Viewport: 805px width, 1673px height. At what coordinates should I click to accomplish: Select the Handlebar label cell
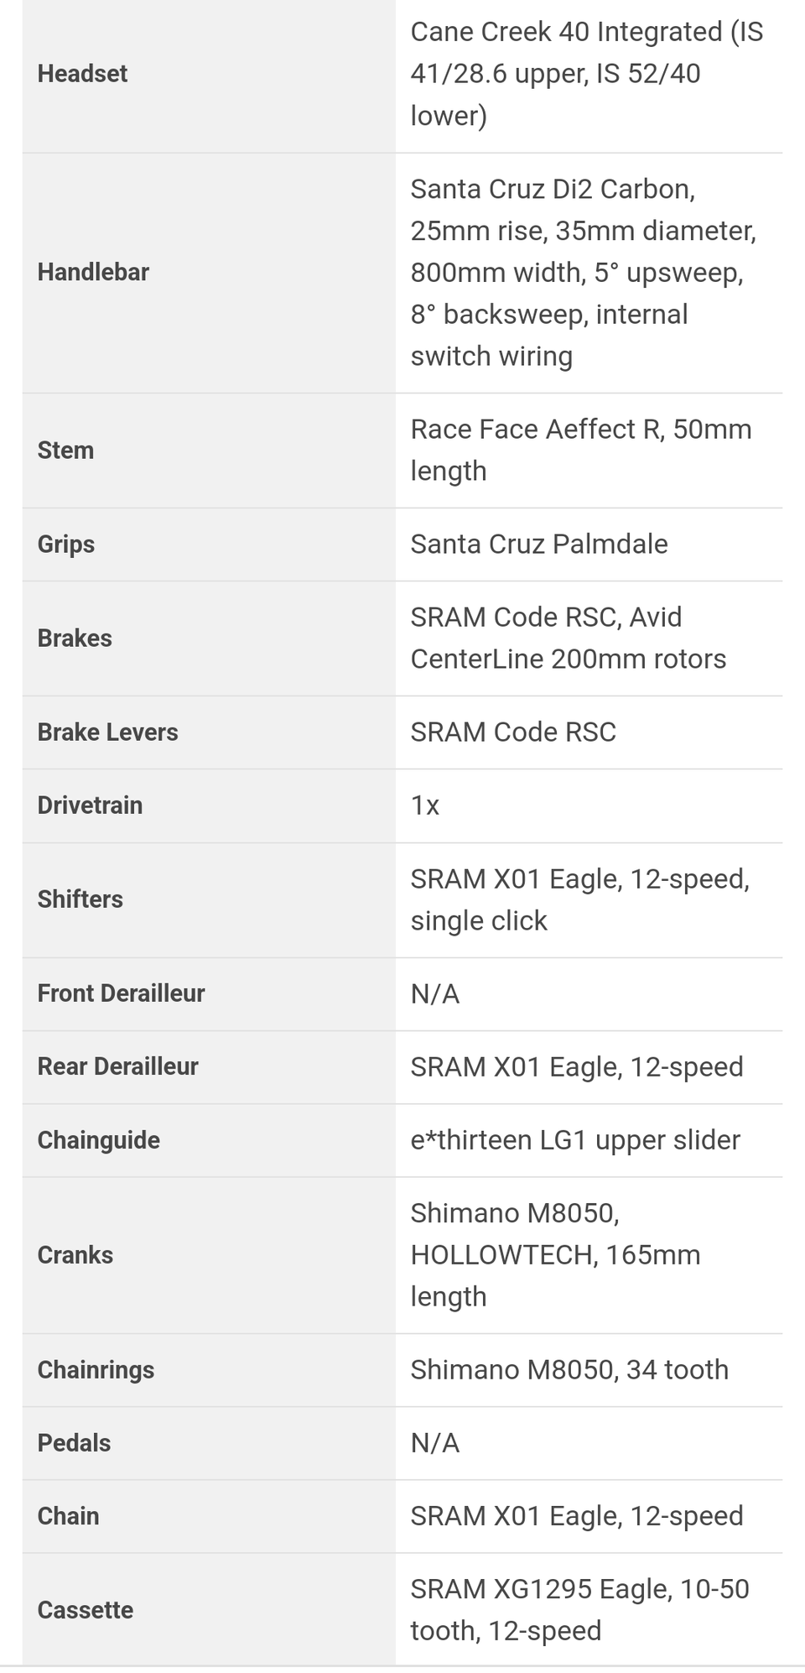click(93, 272)
